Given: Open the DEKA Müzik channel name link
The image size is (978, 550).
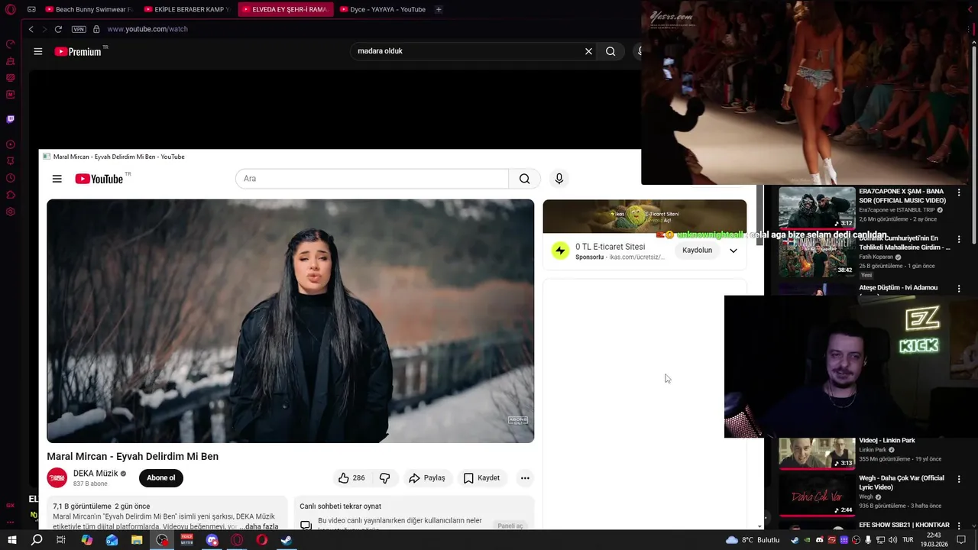Looking at the screenshot, I should pyautogui.click(x=96, y=474).
